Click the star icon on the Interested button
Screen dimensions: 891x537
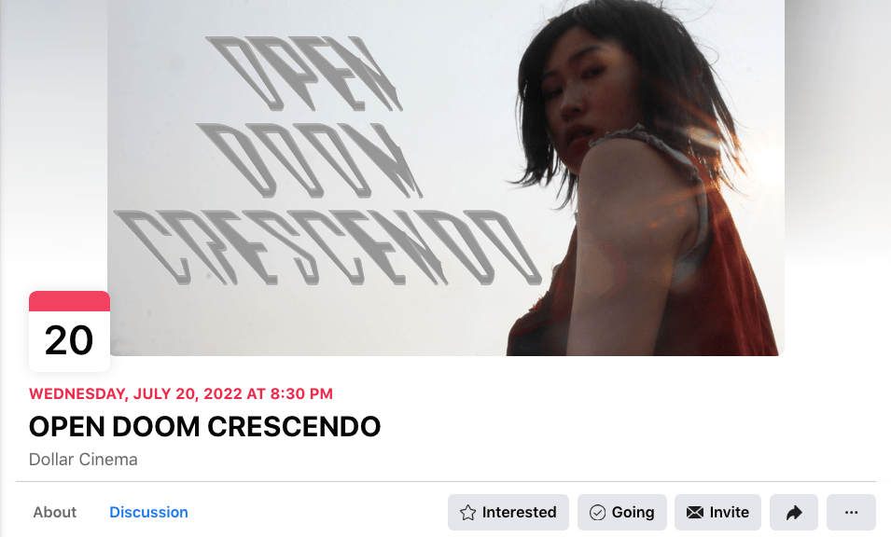pyautogui.click(x=467, y=513)
